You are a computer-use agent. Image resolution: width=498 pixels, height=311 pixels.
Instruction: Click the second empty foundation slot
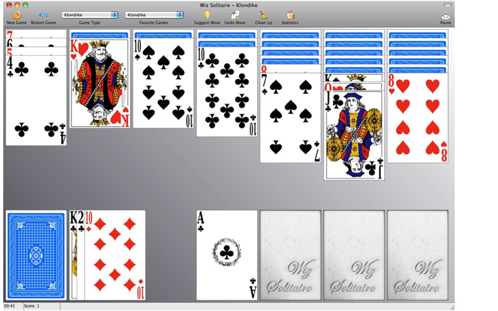[x=290, y=255]
